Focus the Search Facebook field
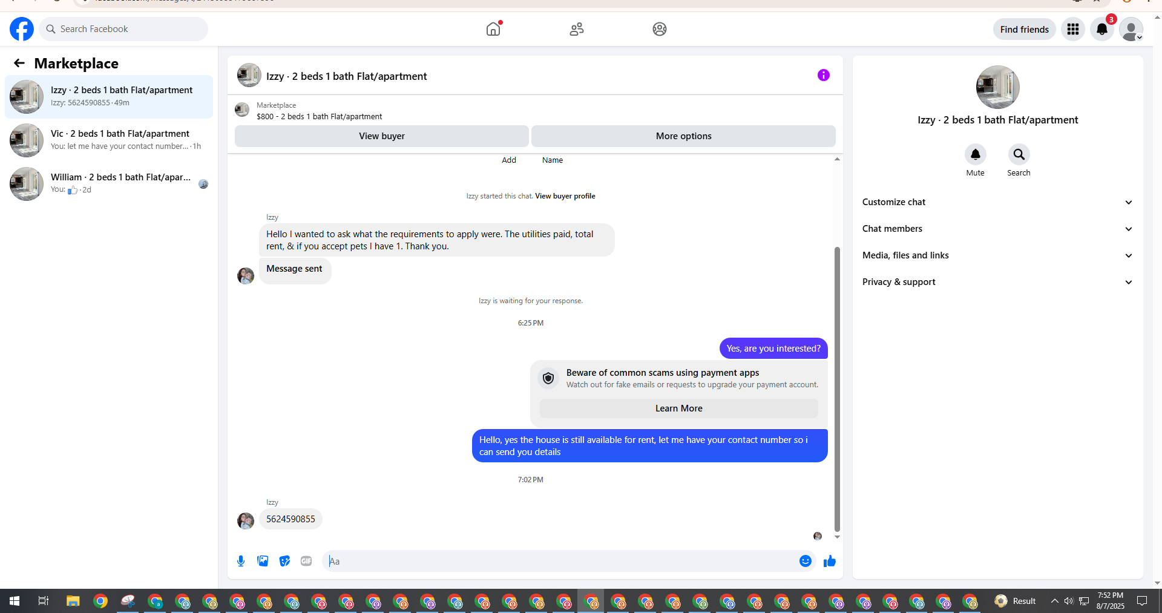This screenshot has width=1162, height=613. coord(123,29)
